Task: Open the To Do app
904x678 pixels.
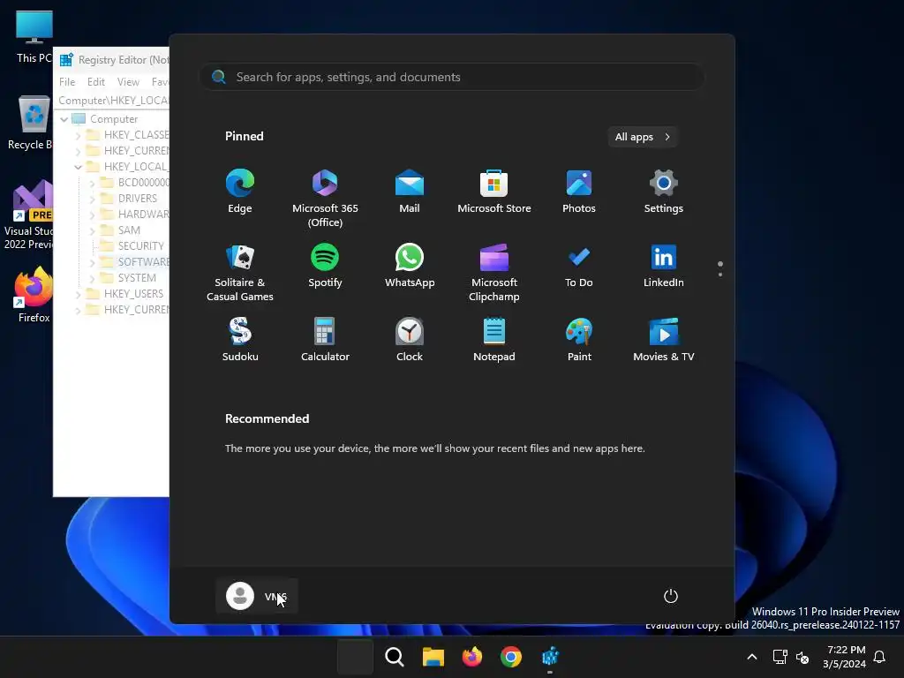Action: point(579,265)
